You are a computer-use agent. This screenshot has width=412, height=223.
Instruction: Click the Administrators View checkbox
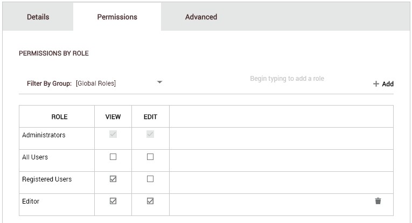click(x=113, y=134)
